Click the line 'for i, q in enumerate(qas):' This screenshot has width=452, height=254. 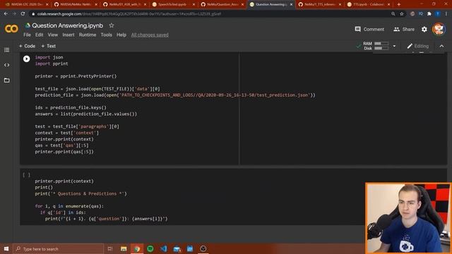69,206
